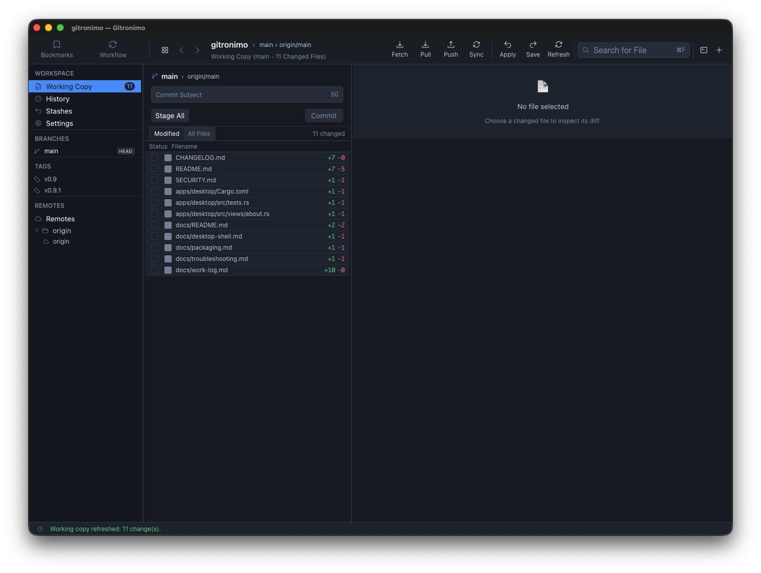The width and height of the screenshot is (761, 573).
Task: Apply stash via toolbar
Action: [508, 50]
